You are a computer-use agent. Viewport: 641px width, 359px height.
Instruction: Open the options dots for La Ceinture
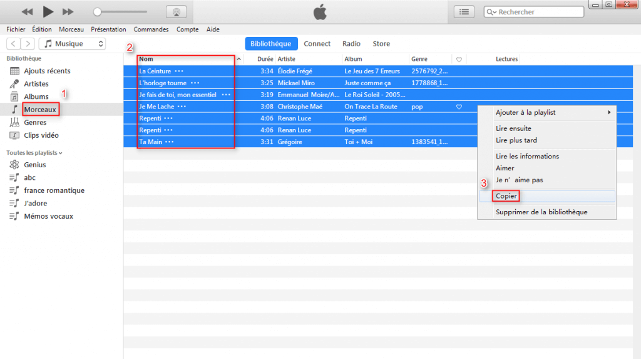(x=179, y=71)
